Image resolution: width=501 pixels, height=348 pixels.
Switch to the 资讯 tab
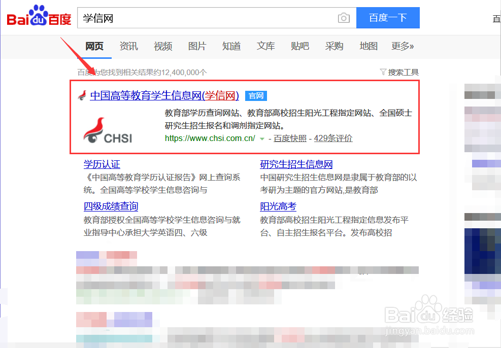click(x=129, y=46)
